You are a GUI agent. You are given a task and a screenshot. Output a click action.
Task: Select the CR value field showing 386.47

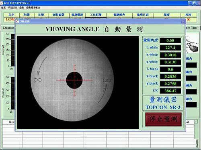click(x=170, y=91)
